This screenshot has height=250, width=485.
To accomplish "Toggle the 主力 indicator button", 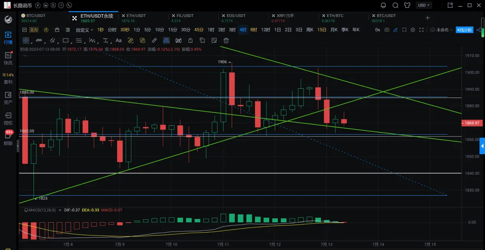I will [x=34, y=30].
